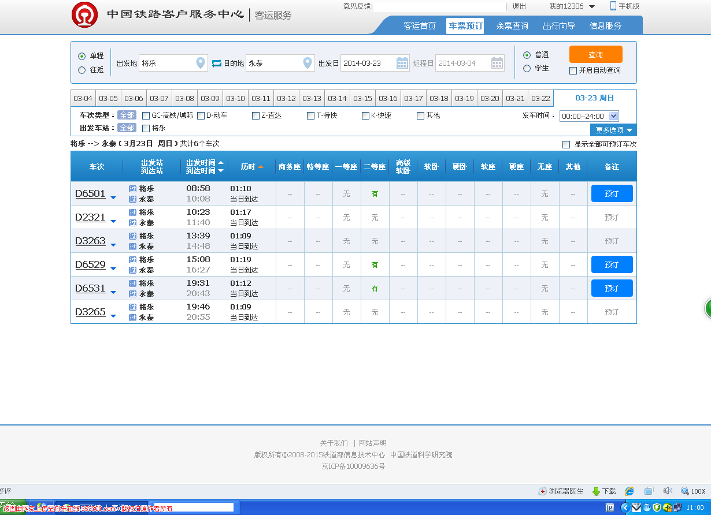Click the window tiles icon in status bar
This screenshot has height=515, width=711.
click(649, 491)
